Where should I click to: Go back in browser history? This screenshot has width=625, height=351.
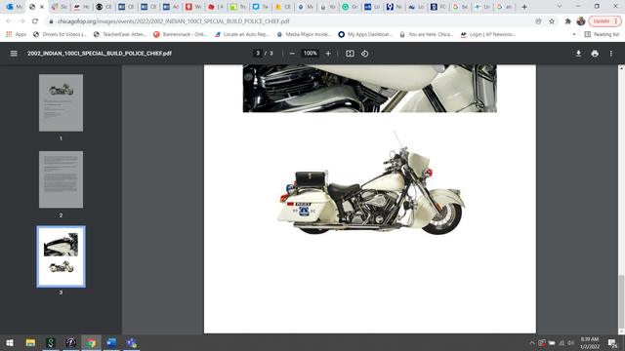pyautogui.click(x=9, y=21)
